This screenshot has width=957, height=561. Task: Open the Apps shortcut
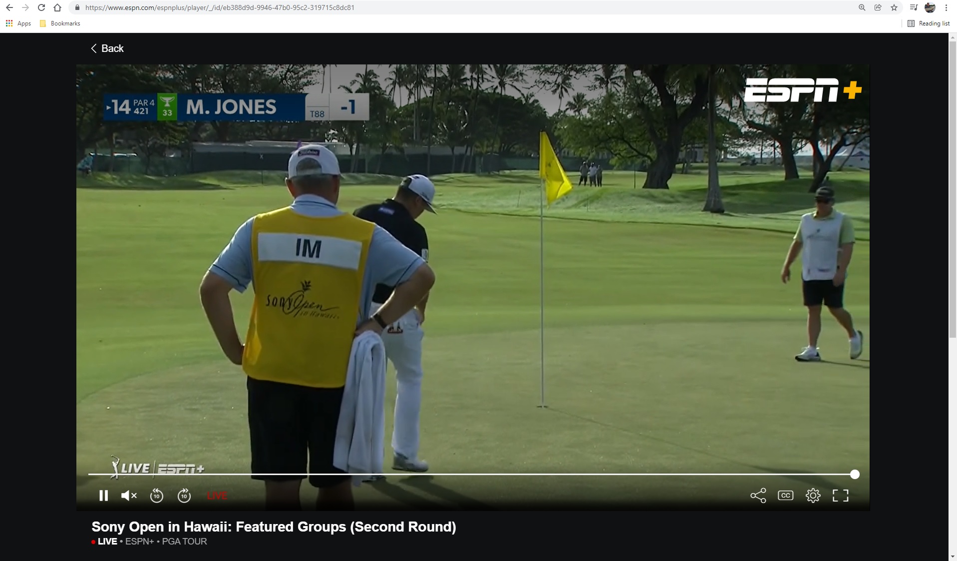pyautogui.click(x=18, y=23)
